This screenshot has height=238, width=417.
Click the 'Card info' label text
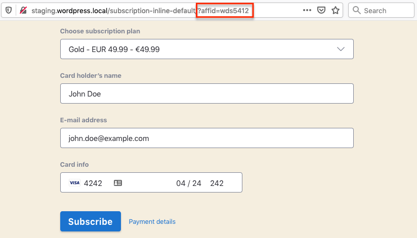pyautogui.click(x=74, y=165)
